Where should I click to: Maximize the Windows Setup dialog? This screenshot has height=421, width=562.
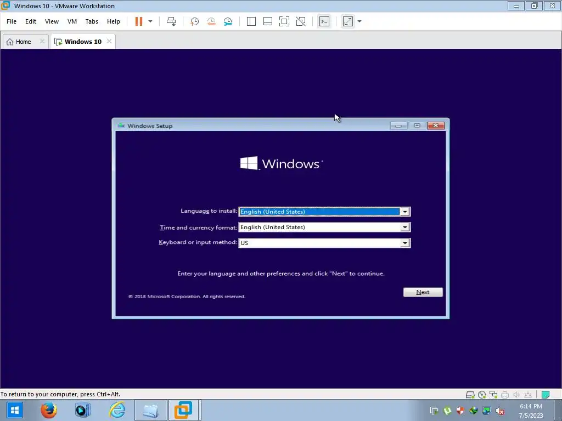pyautogui.click(x=417, y=126)
